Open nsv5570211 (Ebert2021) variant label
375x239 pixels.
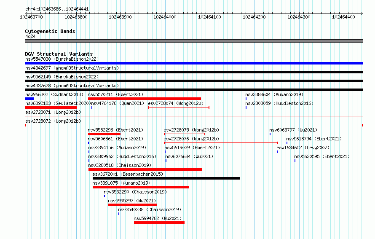point(115,94)
